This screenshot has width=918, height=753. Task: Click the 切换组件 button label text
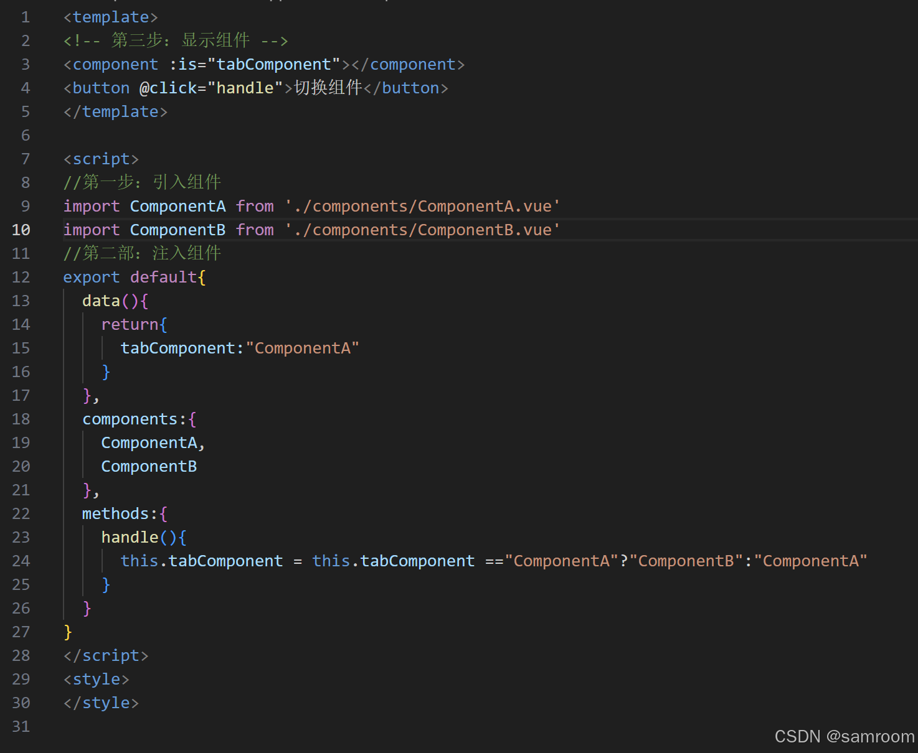pyautogui.click(x=328, y=88)
